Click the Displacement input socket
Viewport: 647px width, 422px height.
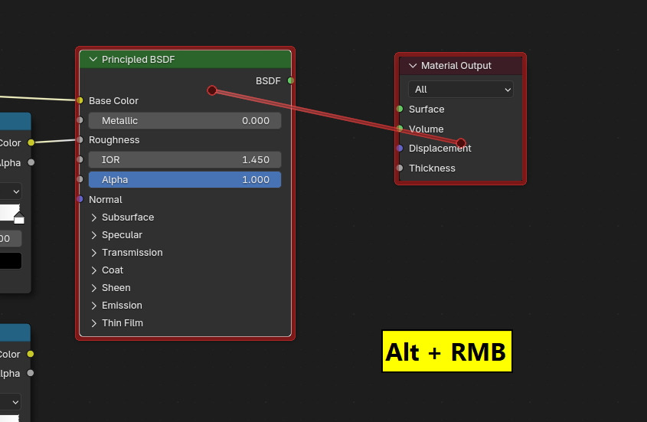(400, 149)
